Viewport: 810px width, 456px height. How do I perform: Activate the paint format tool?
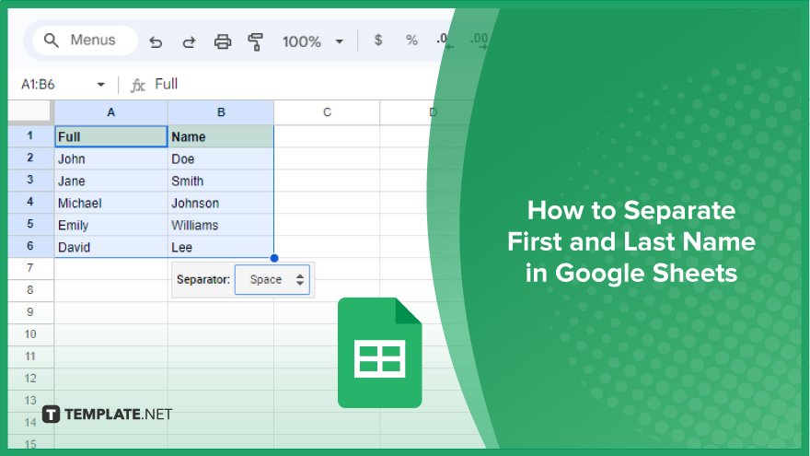[x=256, y=41]
